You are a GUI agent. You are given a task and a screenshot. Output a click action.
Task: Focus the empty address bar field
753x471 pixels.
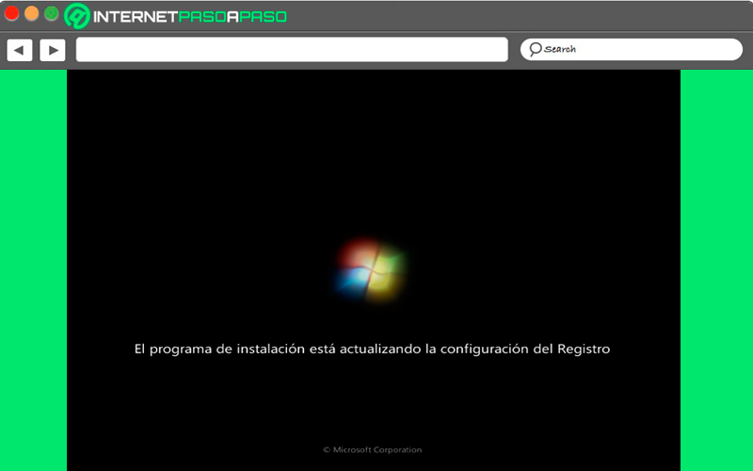[292, 50]
